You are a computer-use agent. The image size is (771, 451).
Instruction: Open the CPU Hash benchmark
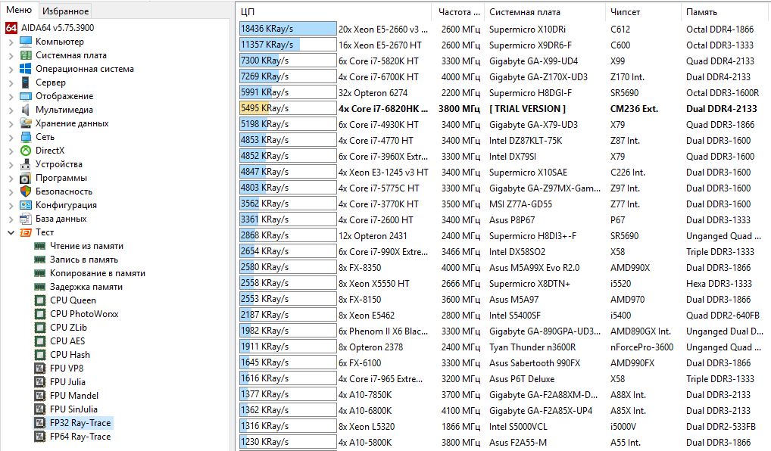[70, 355]
